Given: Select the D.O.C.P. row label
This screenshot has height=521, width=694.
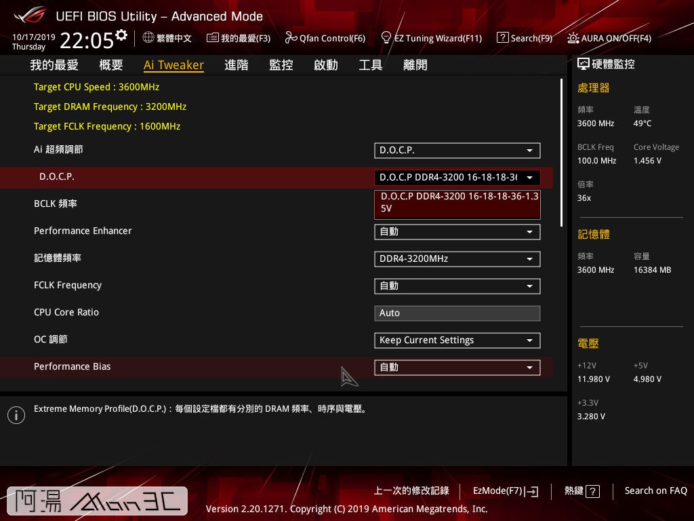Looking at the screenshot, I should 57,177.
